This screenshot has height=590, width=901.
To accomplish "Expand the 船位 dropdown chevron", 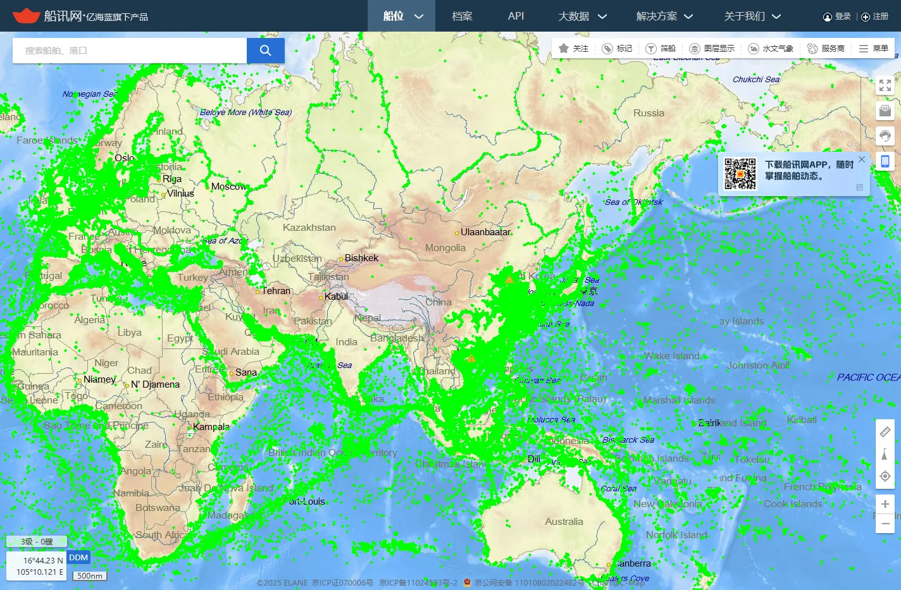I will [x=419, y=16].
